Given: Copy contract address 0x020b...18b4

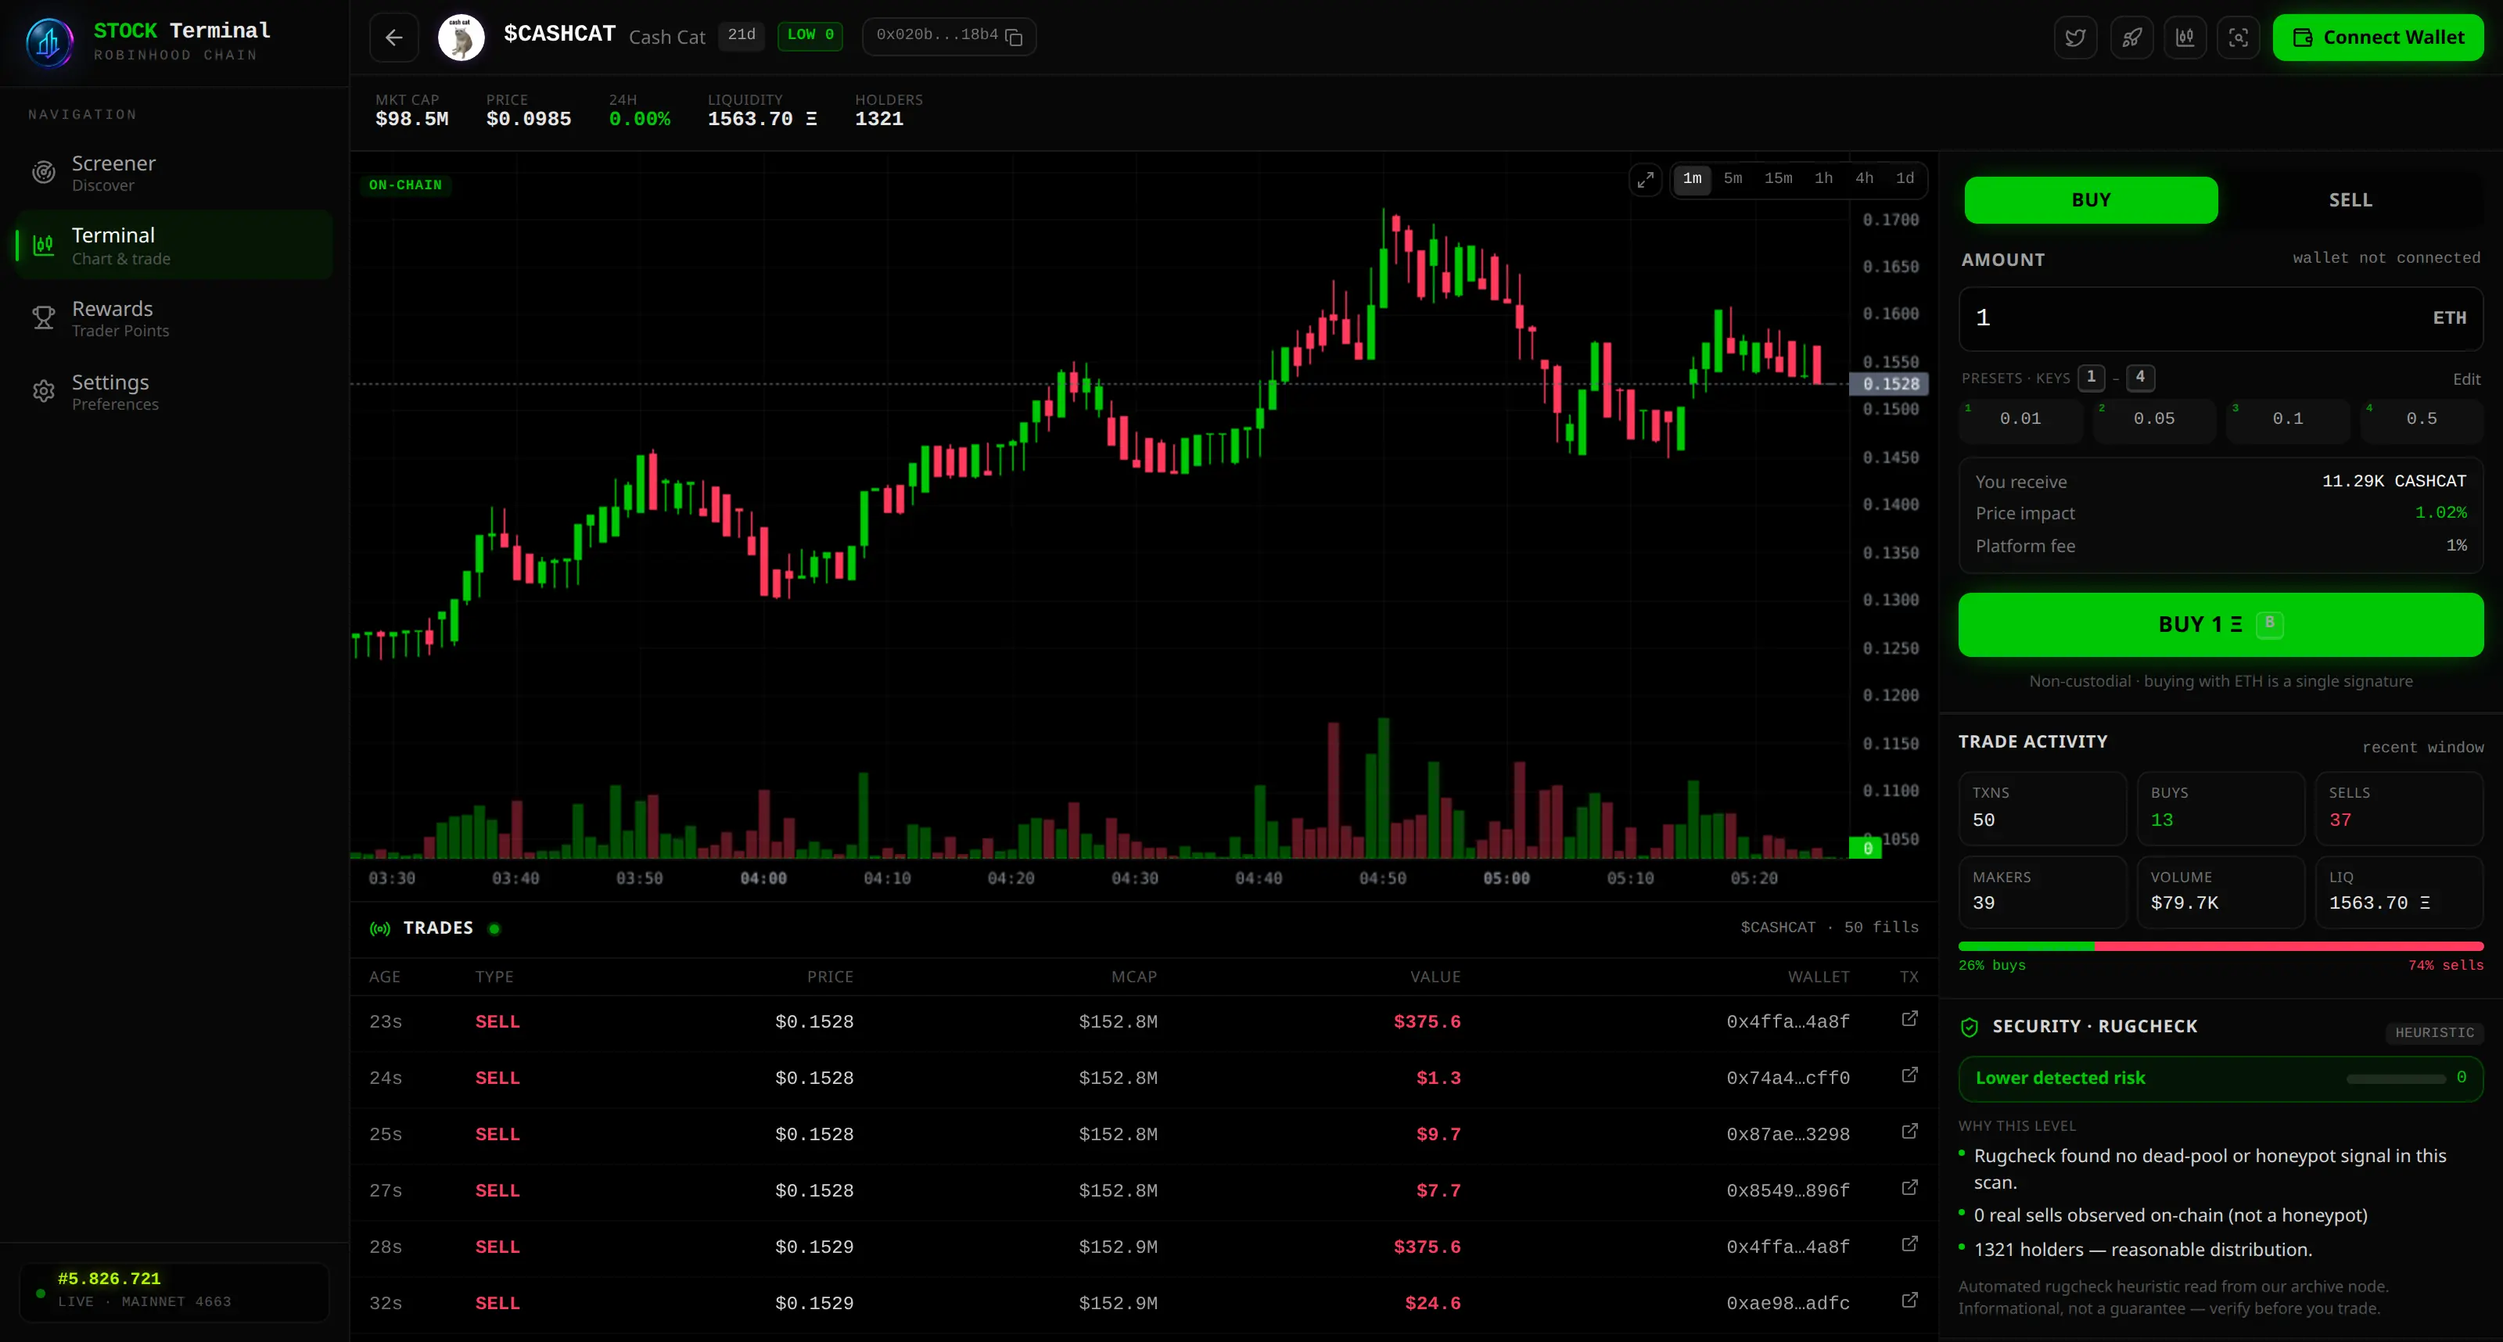Looking at the screenshot, I should 1014,37.
